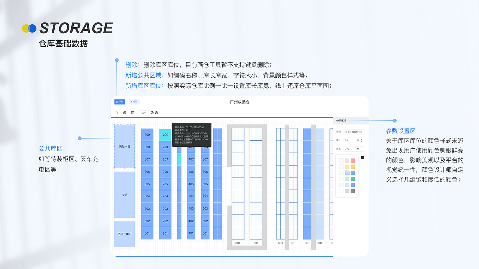Increase 库长 value with the up stepper arrow
The width and height of the screenshot is (479, 269).
361,139
